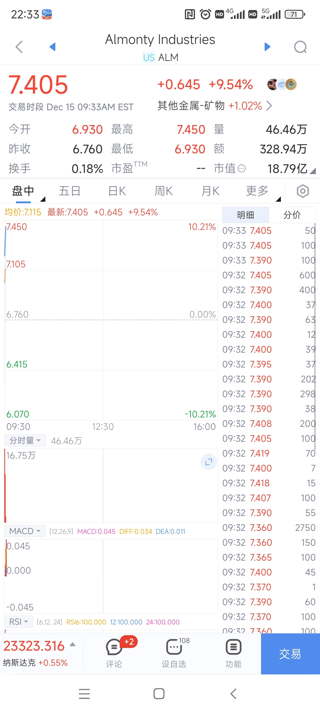
Task: Expand the volume chart to fullscreen
Action: pos(209,462)
